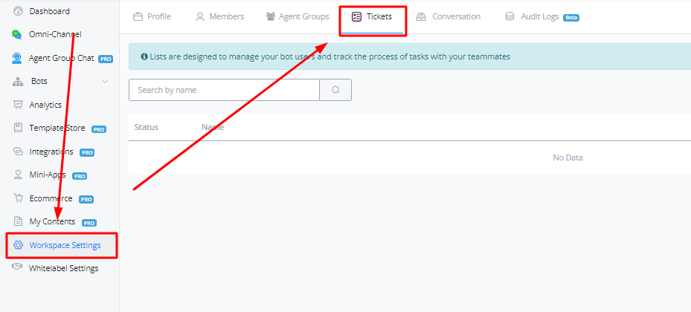
Task: Click the Bots hierarchy icon
Action: point(18,82)
